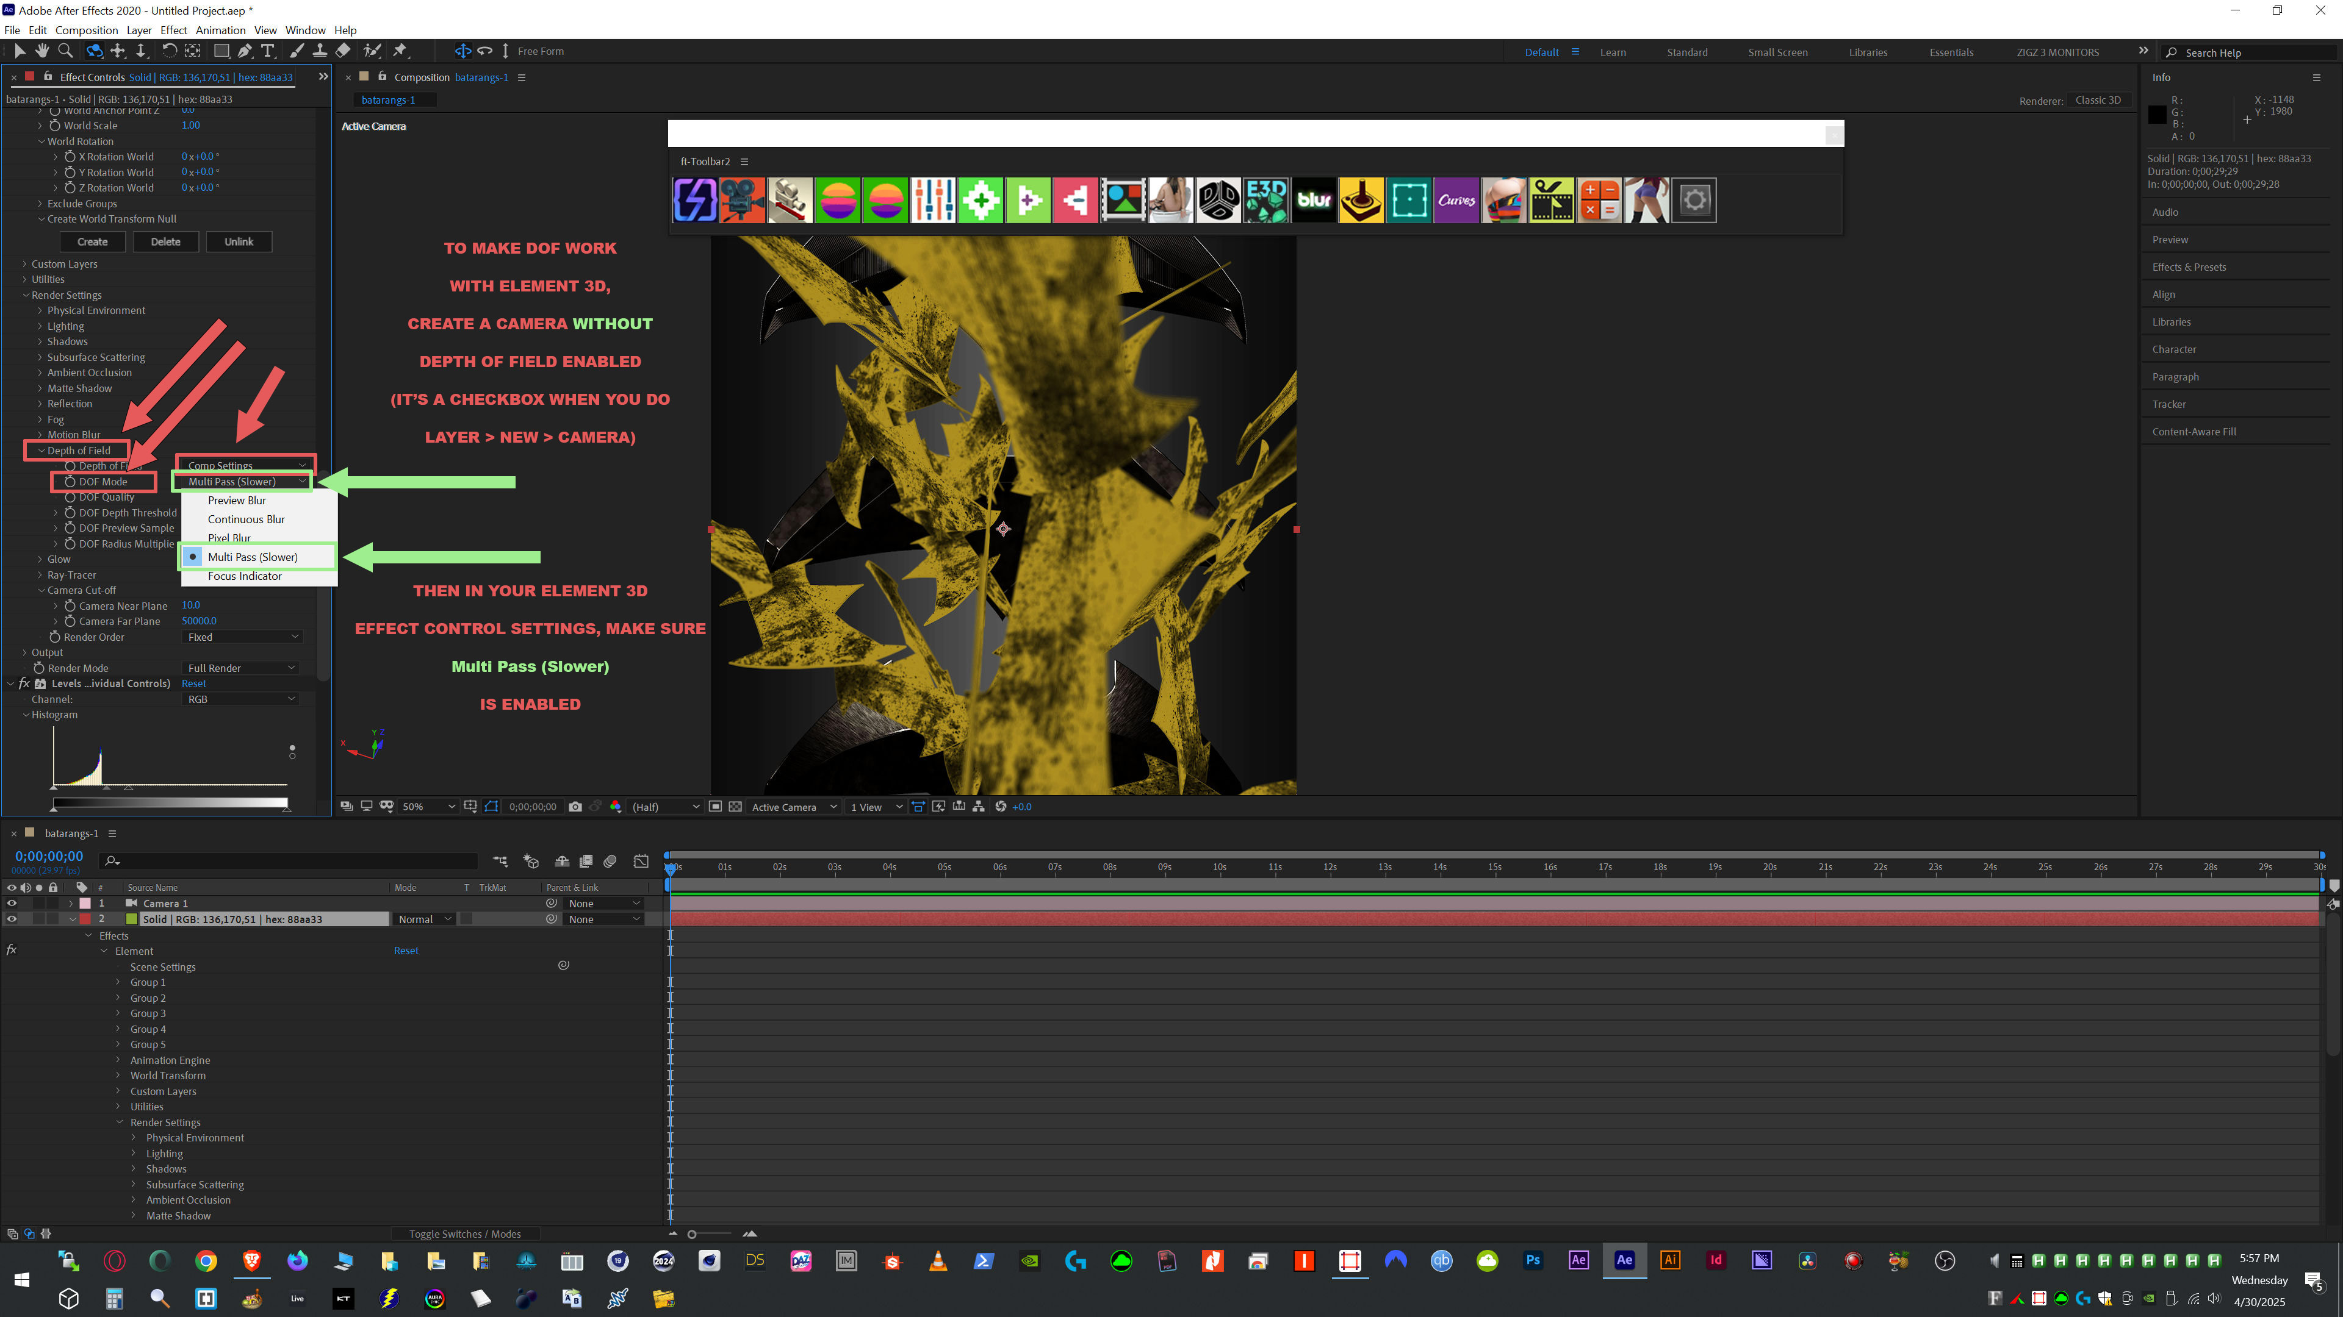This screenshot has width=2343, height=1317.
Task: Open Solid layer Normal blend mode dropdown
Action: coord(424,919)
